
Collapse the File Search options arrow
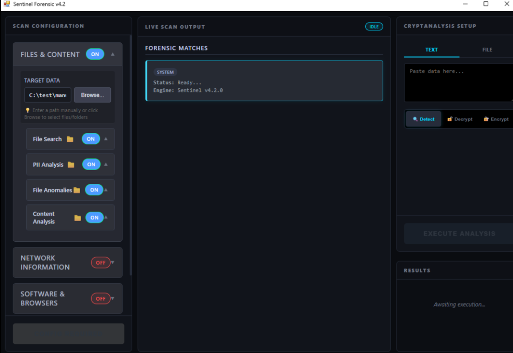[106, 139]
